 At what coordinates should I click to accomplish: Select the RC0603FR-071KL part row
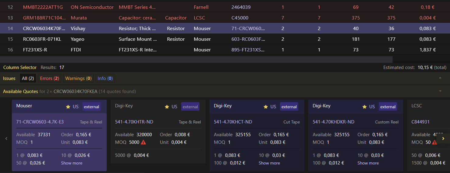tap(225, 39)
